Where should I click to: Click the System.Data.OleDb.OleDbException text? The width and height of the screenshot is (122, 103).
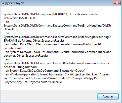[27, 14]
